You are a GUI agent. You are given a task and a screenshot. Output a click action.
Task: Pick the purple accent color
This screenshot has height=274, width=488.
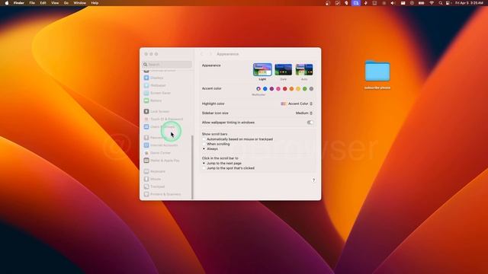pyautogui.click(x=271, y=89)
